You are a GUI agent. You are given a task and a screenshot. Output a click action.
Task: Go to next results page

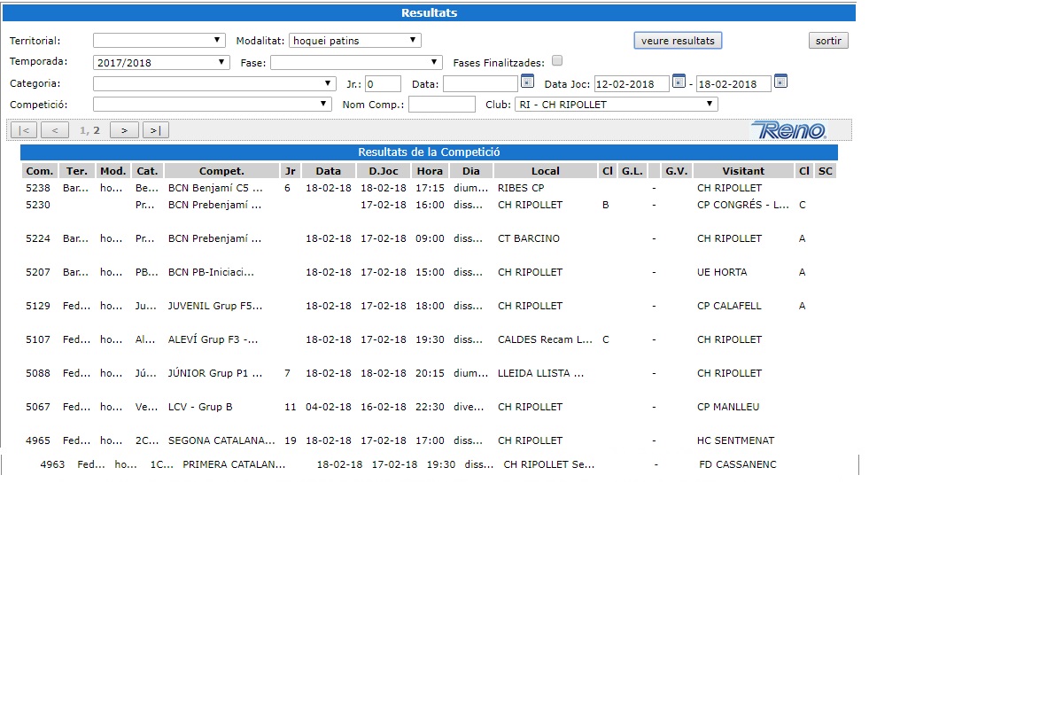click(x=124, y=130)
